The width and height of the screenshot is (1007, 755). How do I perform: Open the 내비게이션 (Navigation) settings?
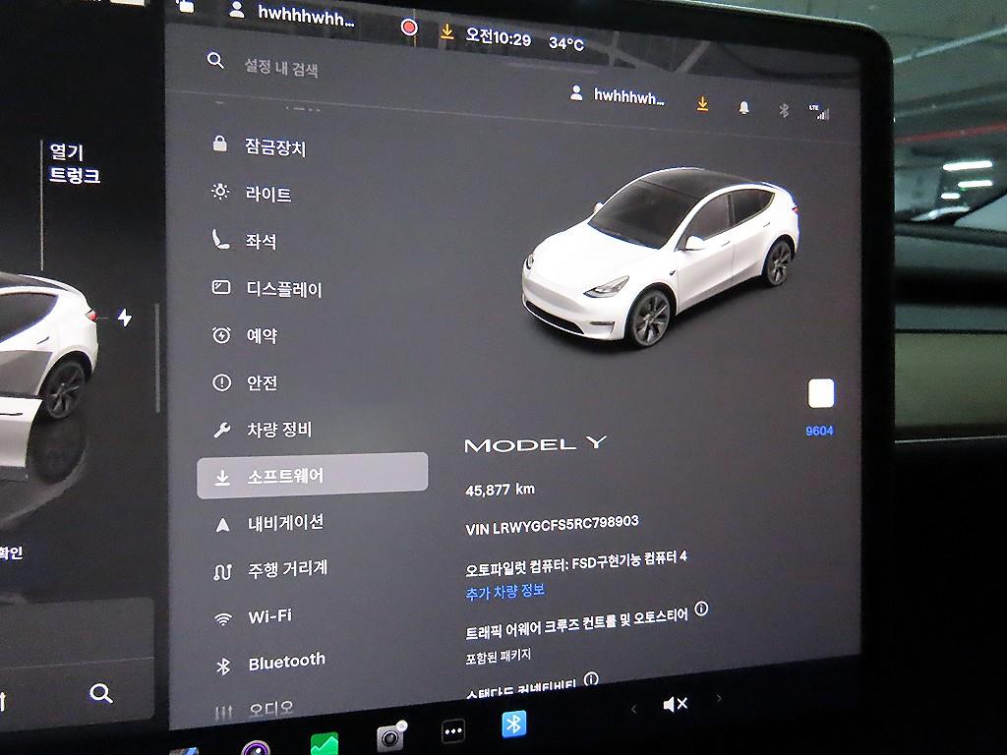268,523
